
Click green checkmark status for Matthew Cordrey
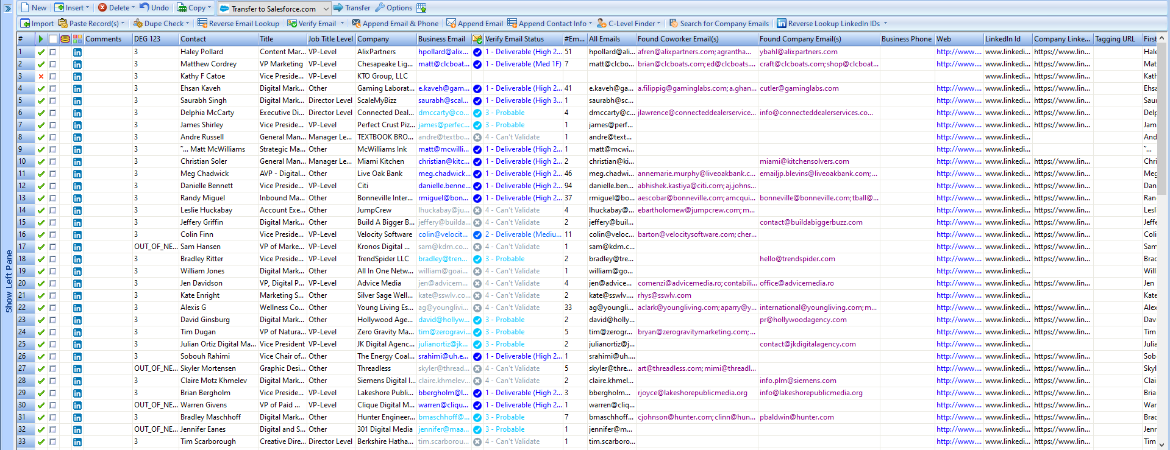(x=41, y=64)
